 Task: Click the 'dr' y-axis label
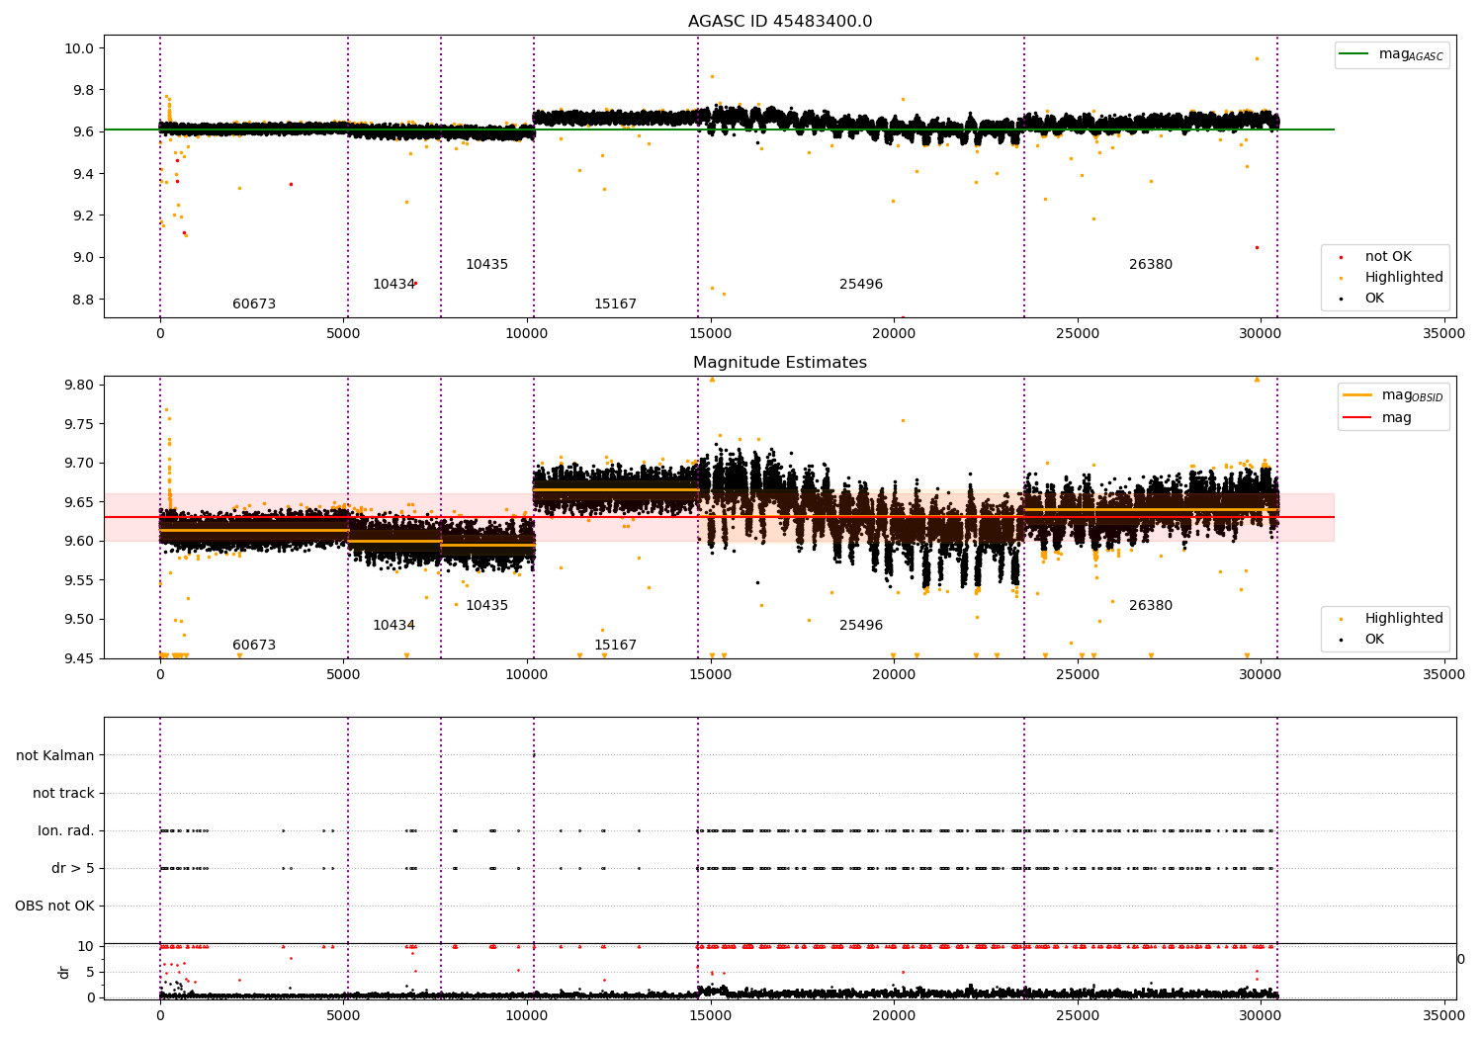click(64, 972)
